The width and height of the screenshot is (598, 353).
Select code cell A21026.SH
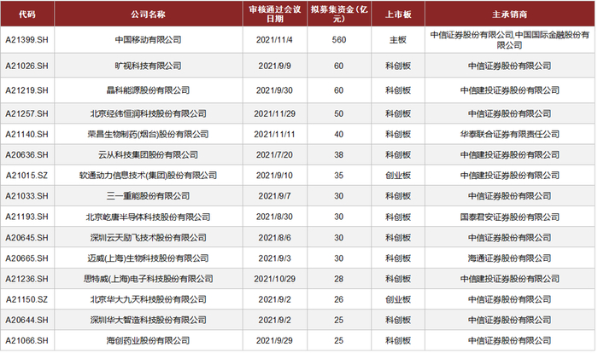click(27, 66)
